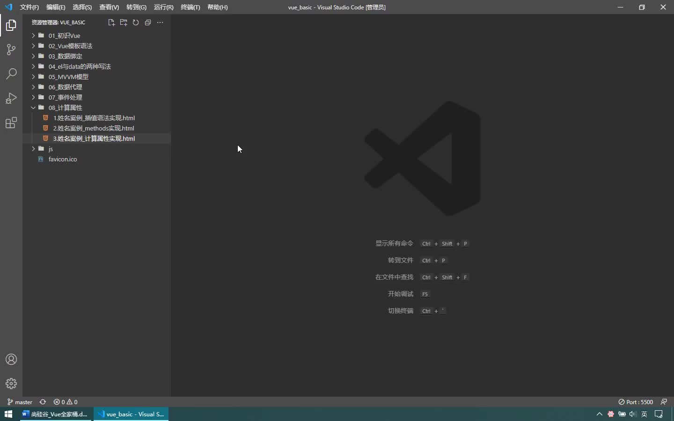
Task: Click the New File icon in explorer
Action: 111,22
